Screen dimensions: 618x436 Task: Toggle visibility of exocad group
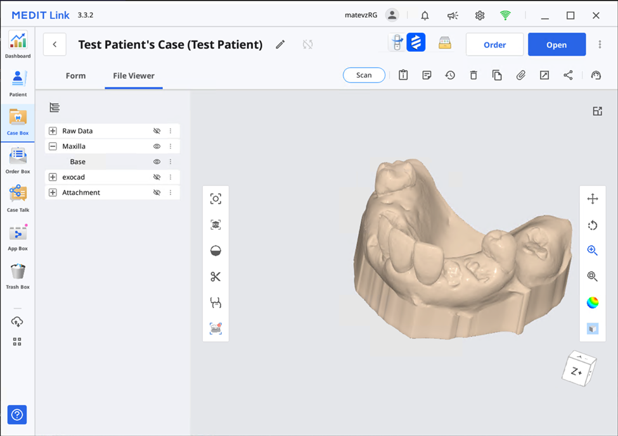[x=157, y=177]
